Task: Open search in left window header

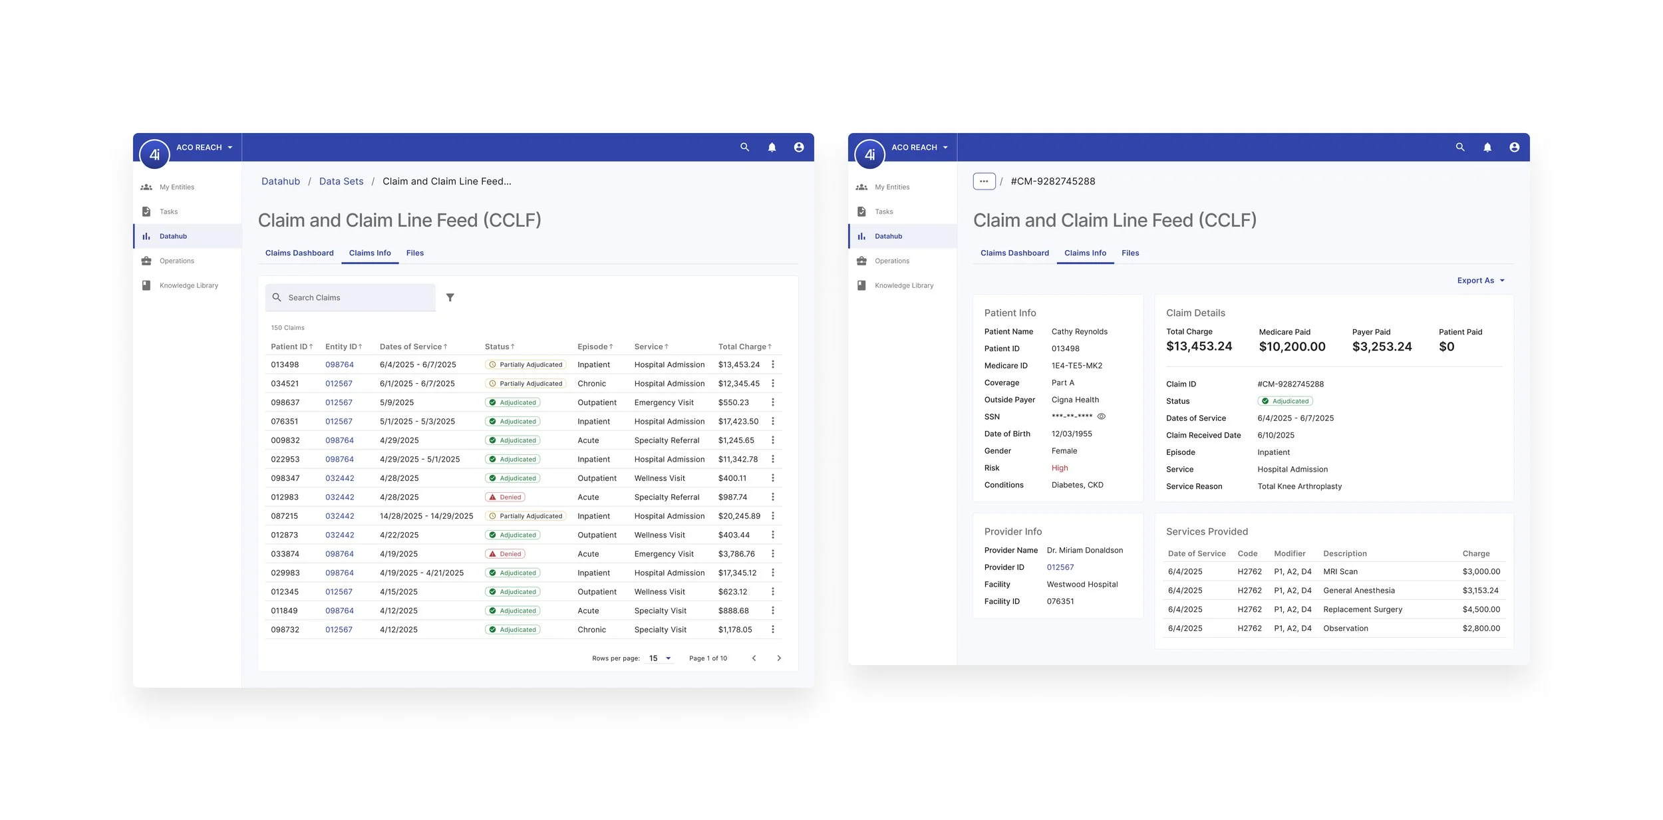Action: pos(744,147)
